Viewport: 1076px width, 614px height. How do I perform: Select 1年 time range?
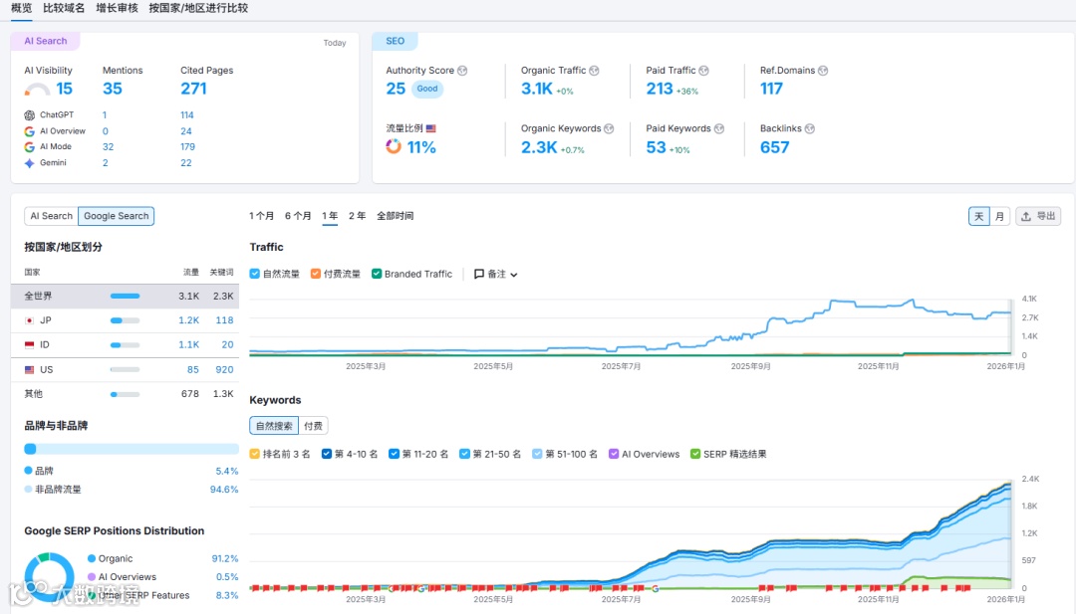[330, 216]
